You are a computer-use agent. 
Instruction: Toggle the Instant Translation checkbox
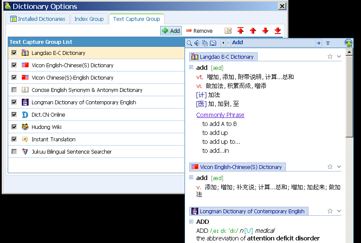coord(14,139)
